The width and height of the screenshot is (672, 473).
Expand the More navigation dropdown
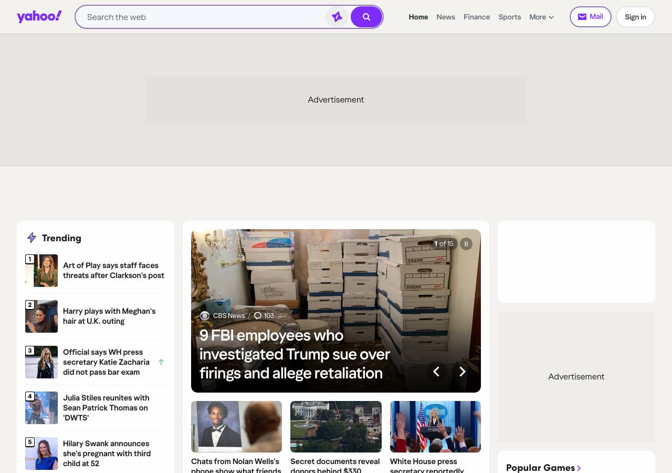tap(542, 17)
